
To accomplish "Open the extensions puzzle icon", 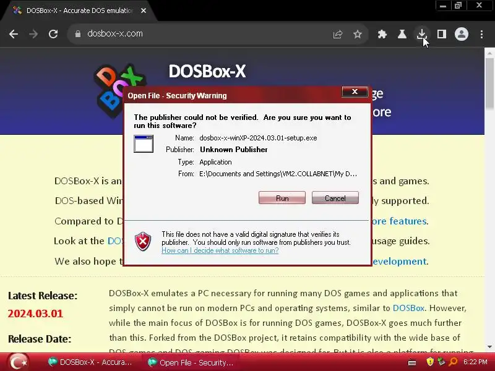I will 382,34.
